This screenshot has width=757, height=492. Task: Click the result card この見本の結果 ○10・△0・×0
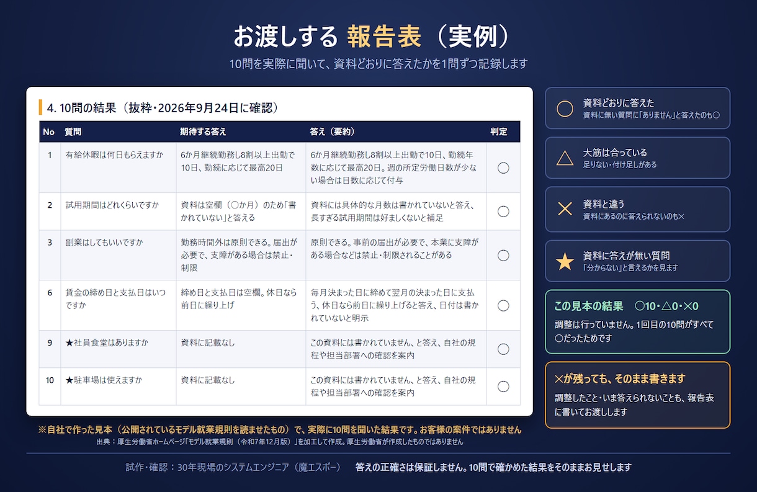(x=637, y=321)
